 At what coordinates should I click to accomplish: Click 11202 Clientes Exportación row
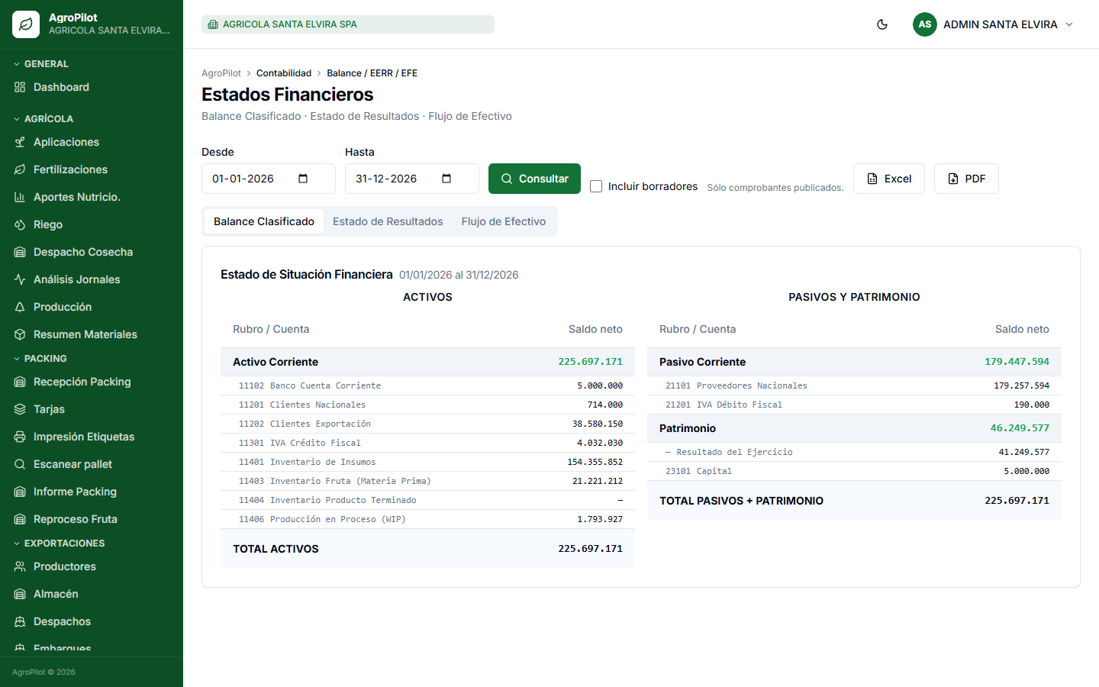tap(427, 424)
